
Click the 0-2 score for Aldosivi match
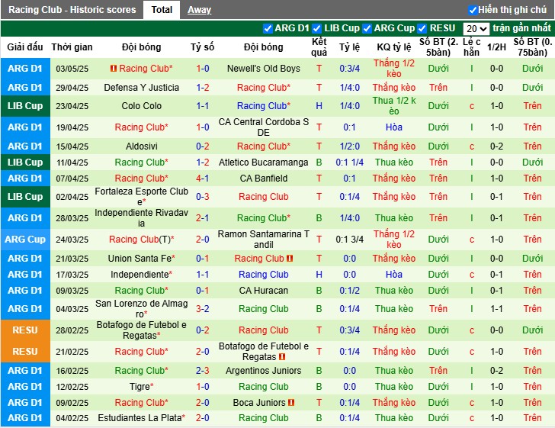(x=203, y=146)
